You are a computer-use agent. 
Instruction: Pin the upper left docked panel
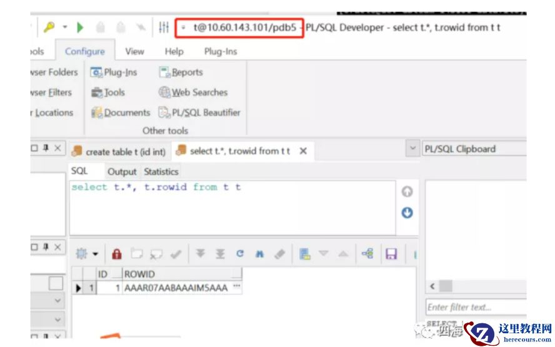point(46,148)
